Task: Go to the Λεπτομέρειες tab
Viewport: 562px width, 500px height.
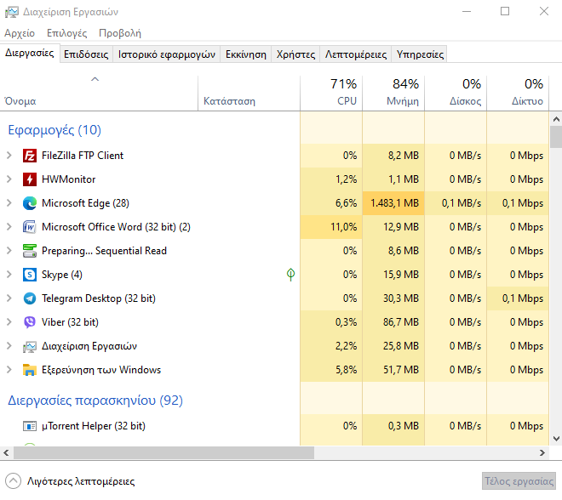Action: tap(356, 54)
